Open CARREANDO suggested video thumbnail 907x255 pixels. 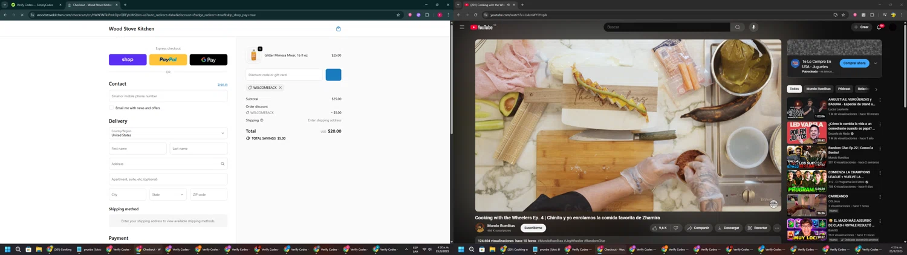point(807,205)
